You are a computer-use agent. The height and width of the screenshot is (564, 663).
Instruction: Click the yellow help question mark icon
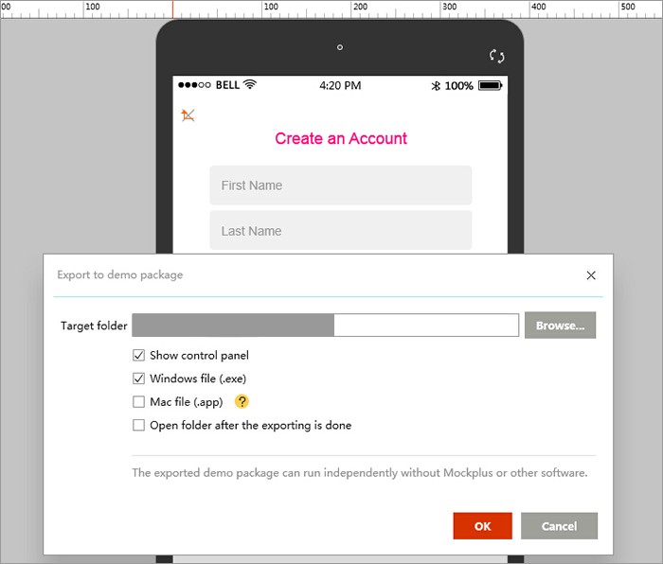coord(242,401)
